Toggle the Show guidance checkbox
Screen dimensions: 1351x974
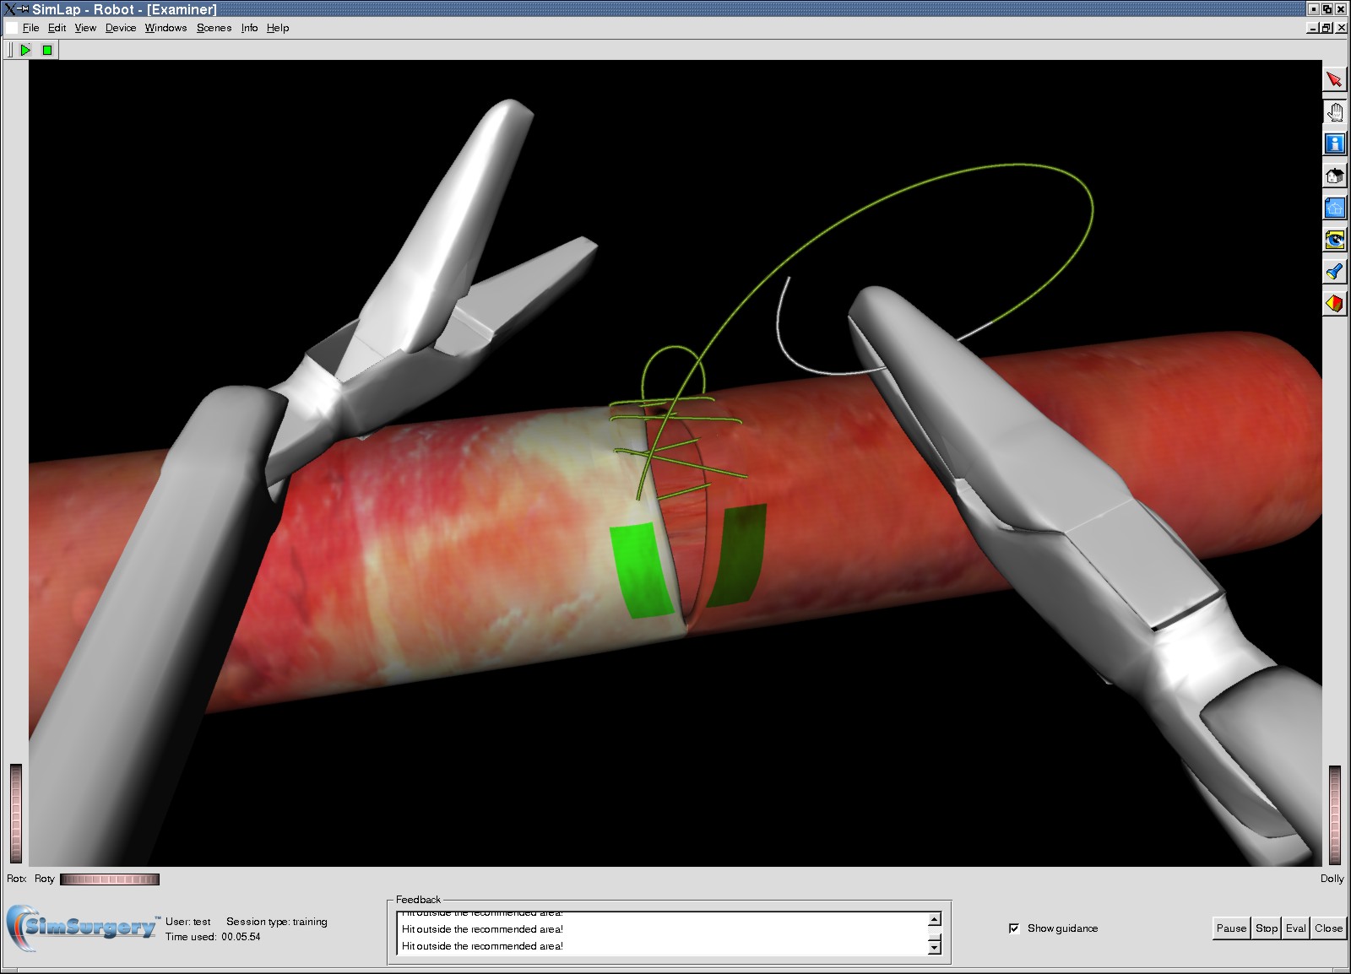(1014, 928)
